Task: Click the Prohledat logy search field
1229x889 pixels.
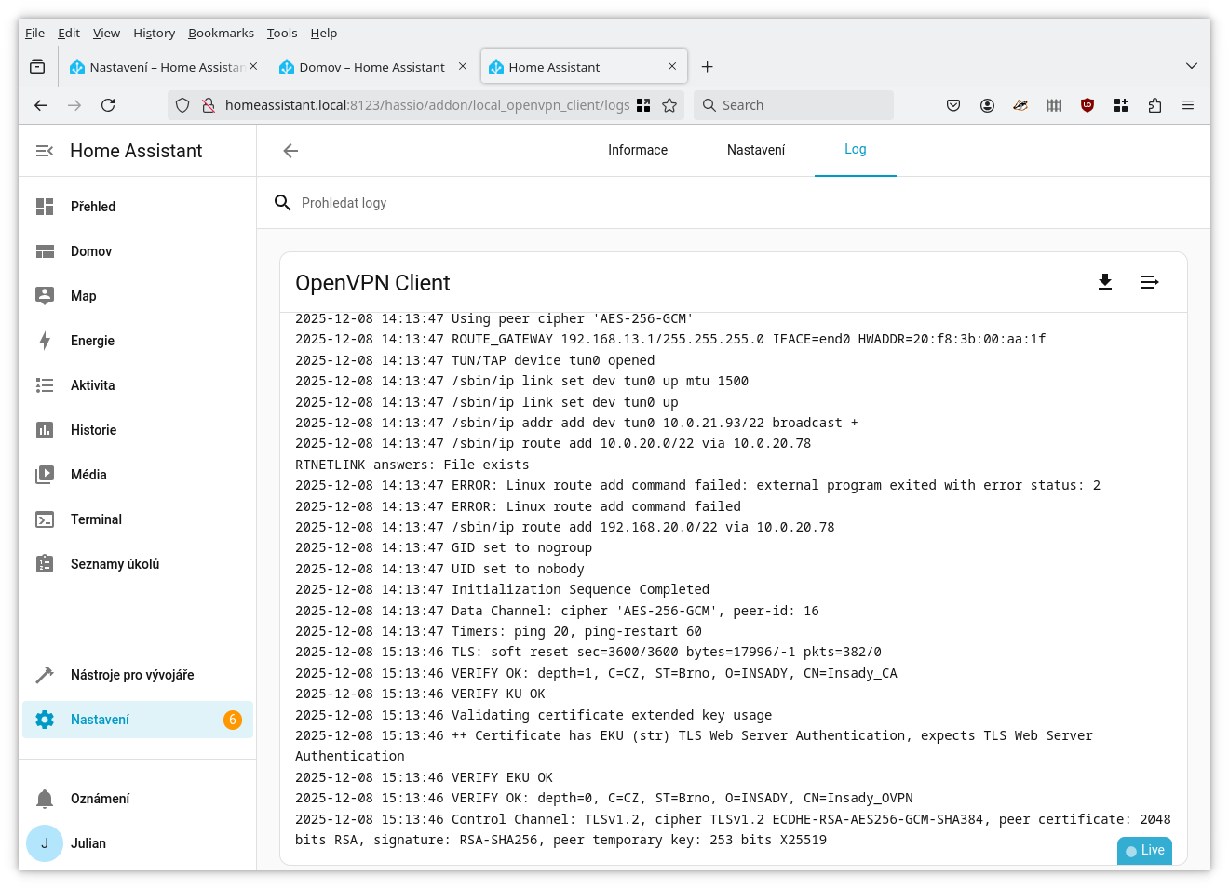Action: click(x=734, y=203)
